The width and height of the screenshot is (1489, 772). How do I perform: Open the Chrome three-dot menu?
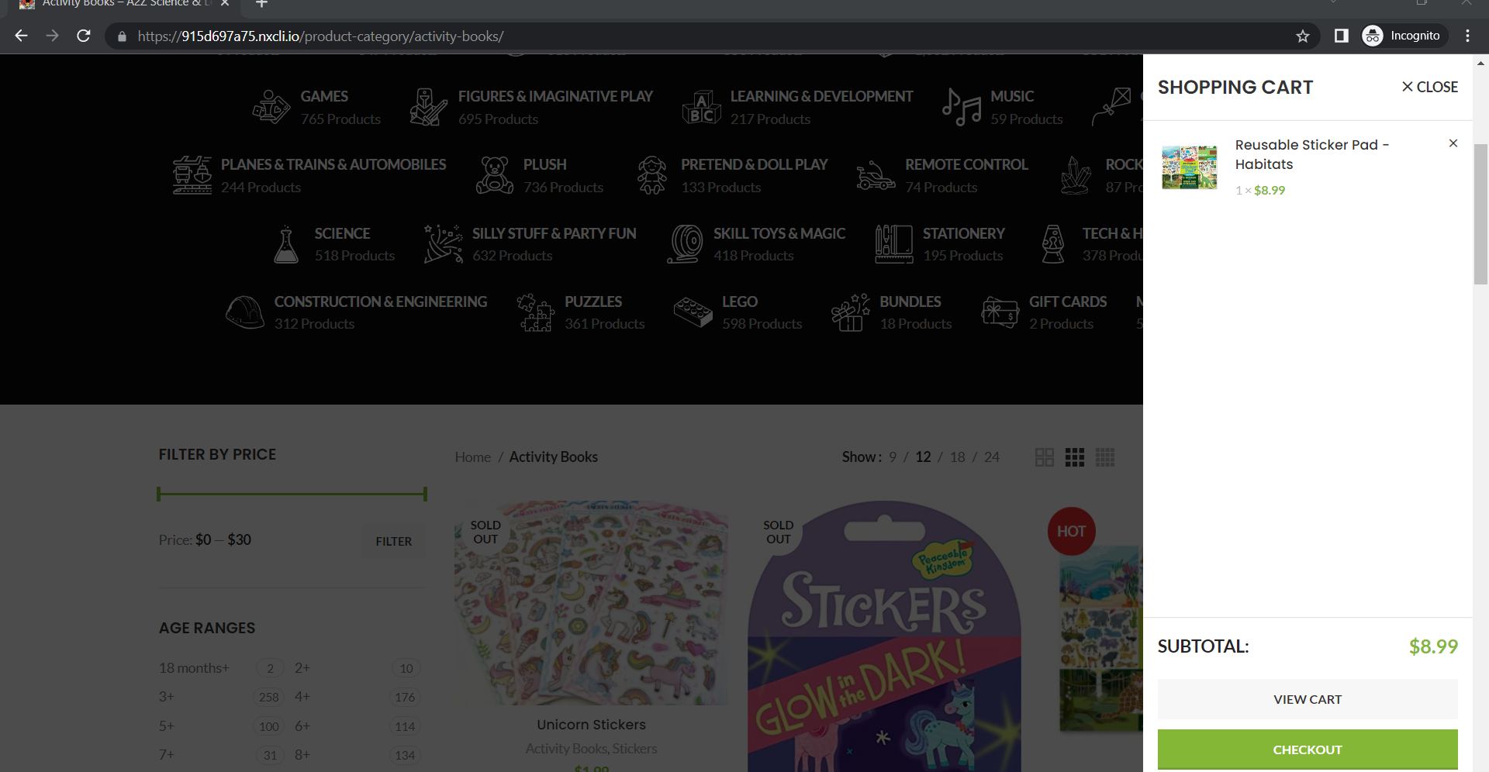1467,36
